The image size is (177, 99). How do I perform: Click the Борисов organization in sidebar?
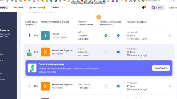(x=5, y=30)
